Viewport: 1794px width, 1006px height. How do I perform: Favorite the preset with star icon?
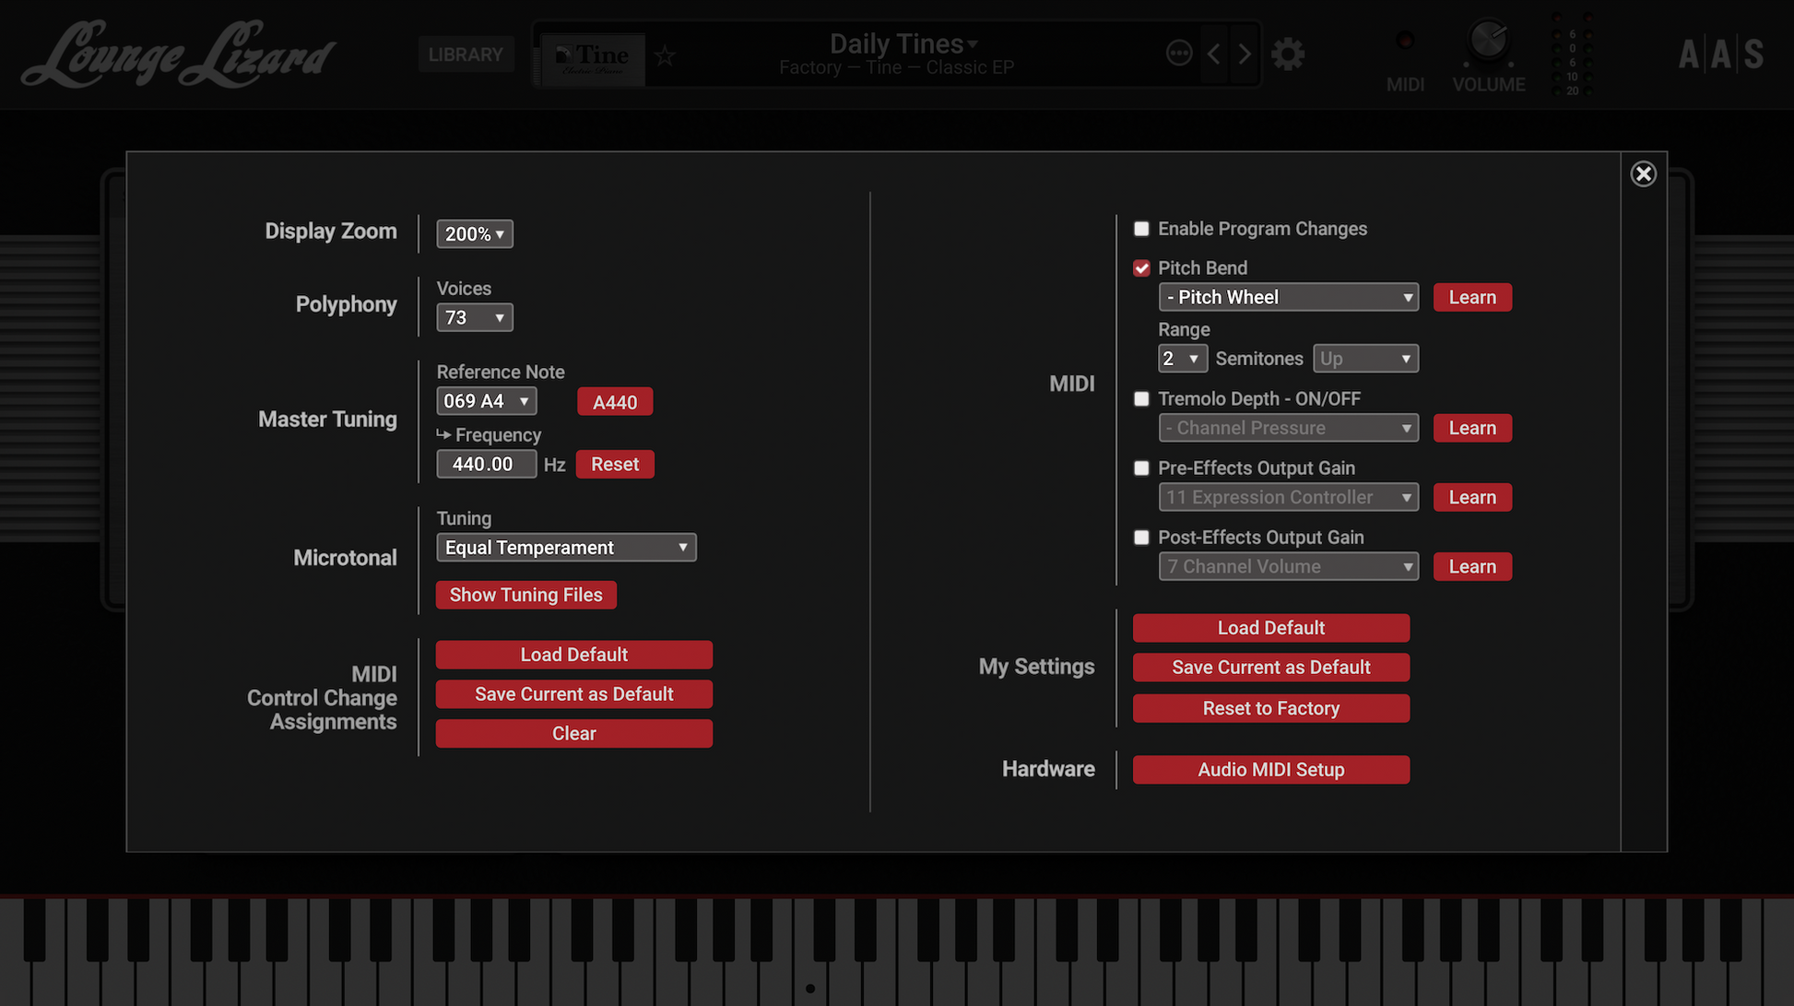[665, 56]
